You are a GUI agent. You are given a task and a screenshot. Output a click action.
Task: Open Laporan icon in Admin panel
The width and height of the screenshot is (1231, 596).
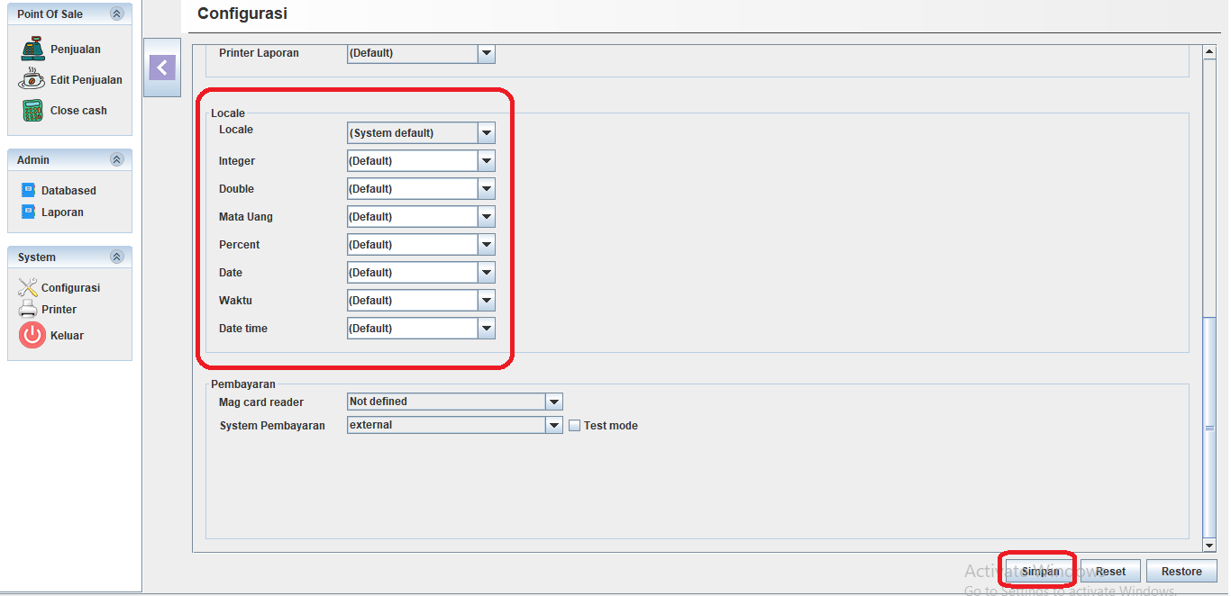point(28,212)
